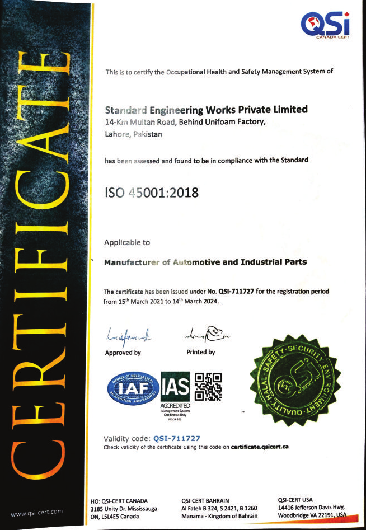Viewport: 366px width, 530px height.
Task: Click the green QSI seal emblem
Action: [296, 381]
